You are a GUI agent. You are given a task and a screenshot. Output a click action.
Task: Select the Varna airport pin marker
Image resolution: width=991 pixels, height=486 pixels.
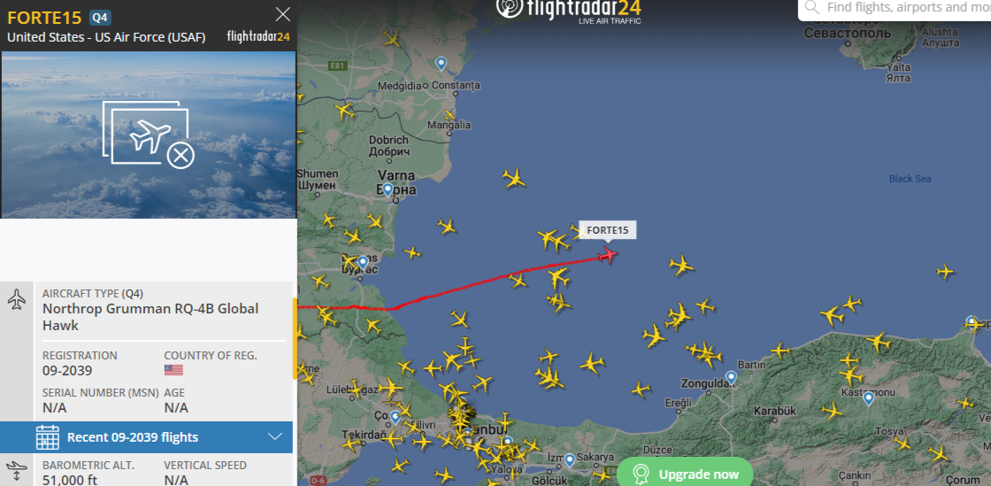pyautogui.click(x=388, y=189)
